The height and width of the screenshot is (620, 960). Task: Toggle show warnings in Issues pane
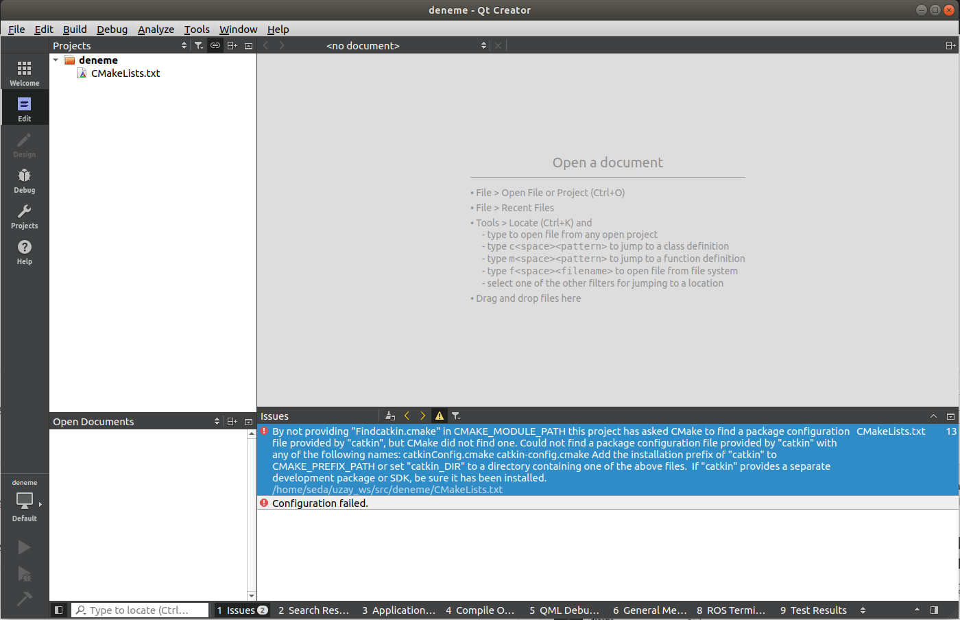click(x=439, y=416)
